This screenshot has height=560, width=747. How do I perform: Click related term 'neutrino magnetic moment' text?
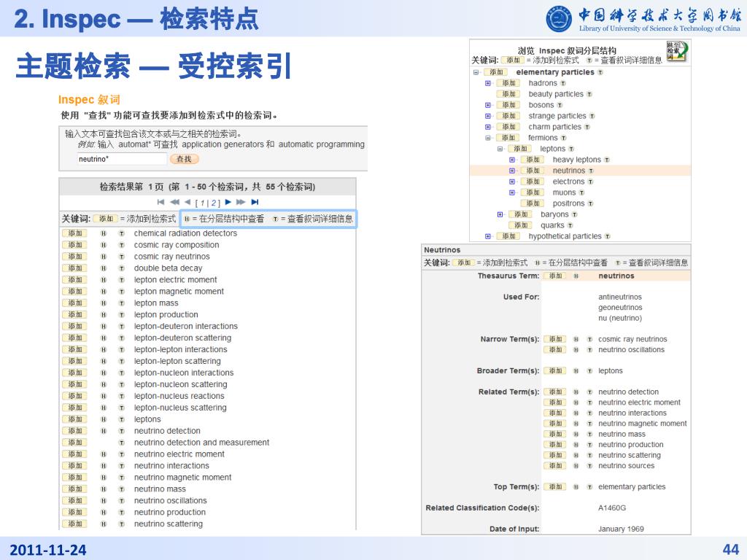tap(643, 424)
